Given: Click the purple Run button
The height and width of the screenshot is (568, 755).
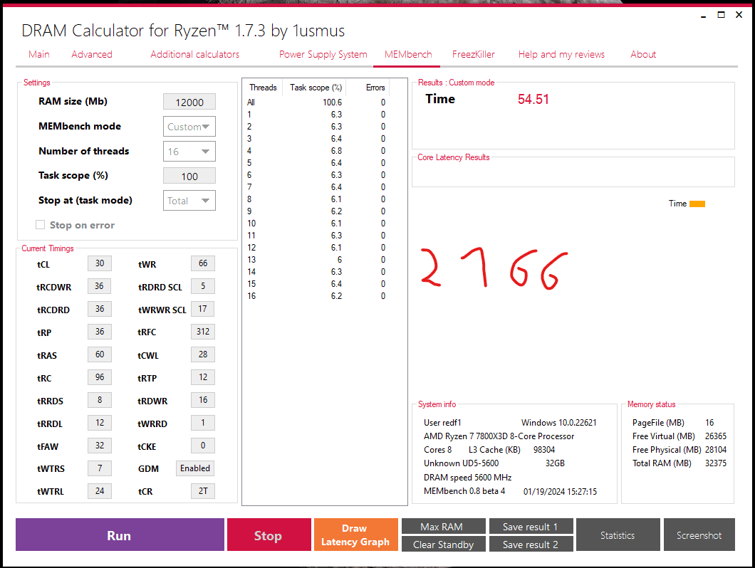Looking at the screenshot, I should [120, 535].
